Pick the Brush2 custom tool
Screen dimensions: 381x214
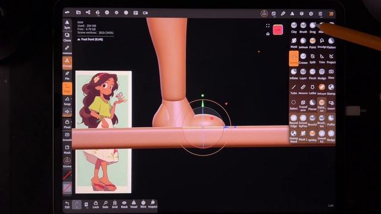(x=313, y=120)
